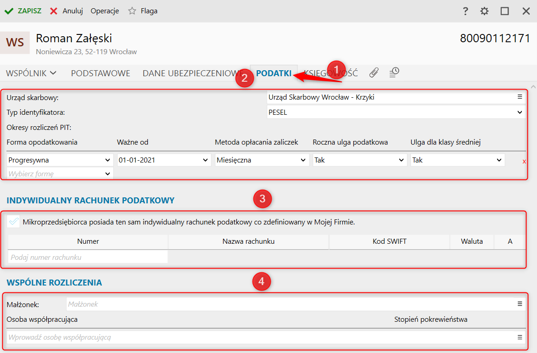This screenshot has width=537, height=353.
Task: Click the Kod SWIFT column header
Action: [x=389, y=241]
